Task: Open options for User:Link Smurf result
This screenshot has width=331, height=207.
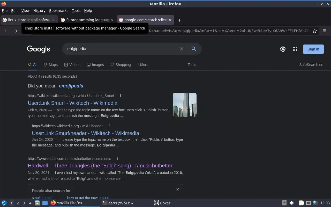Action: tap(120, 95)
